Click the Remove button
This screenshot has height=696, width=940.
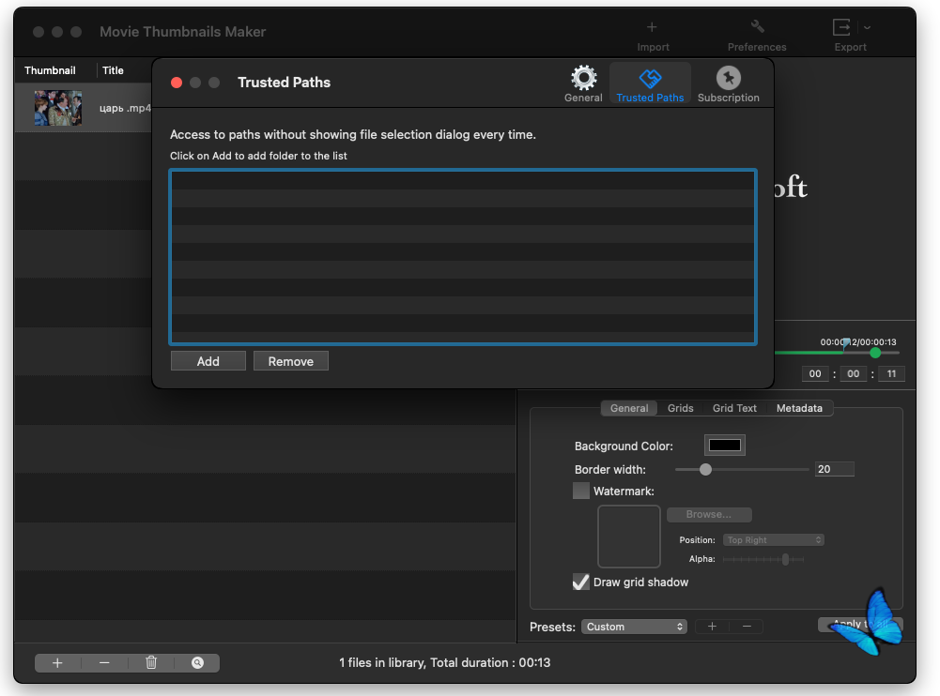(290, 361)
